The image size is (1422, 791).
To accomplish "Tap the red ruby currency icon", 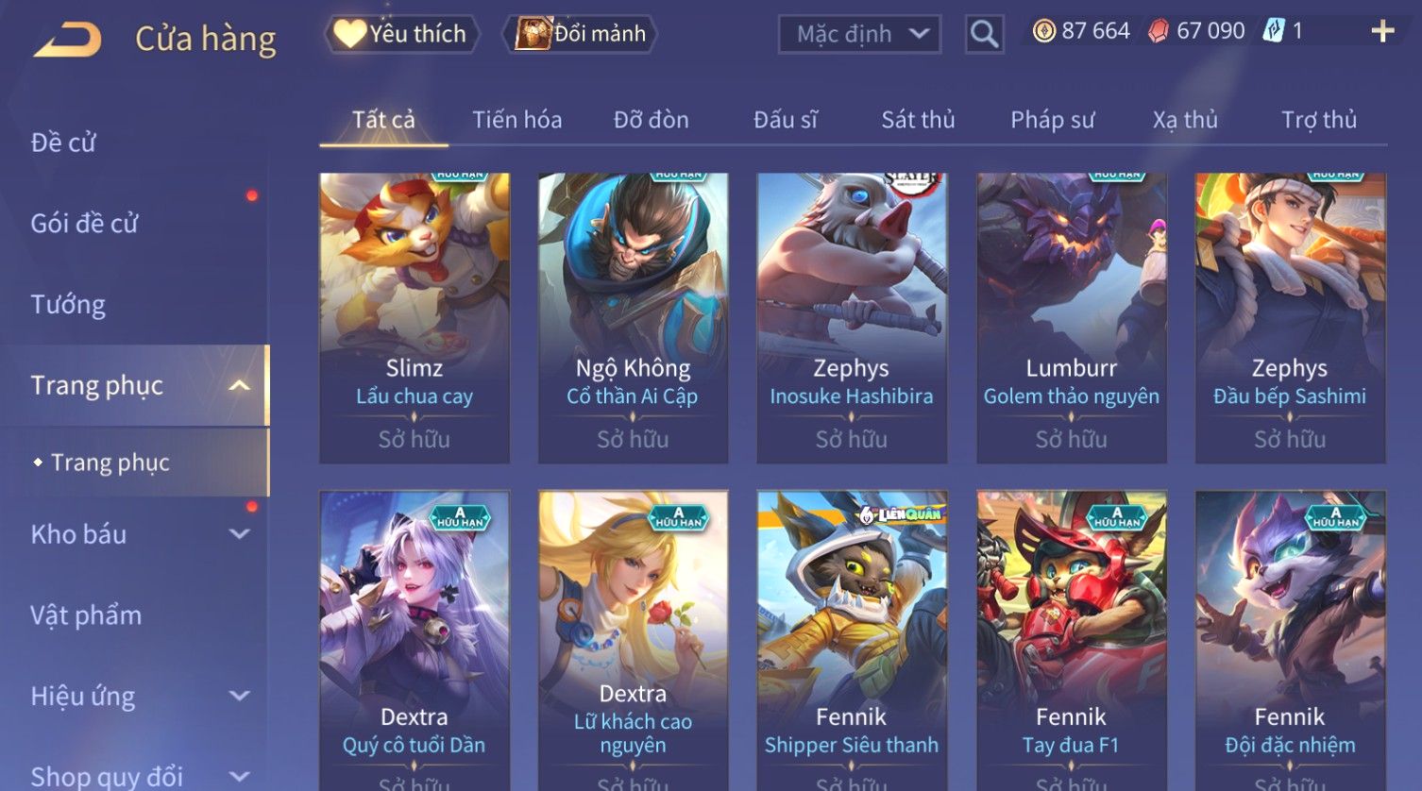I will coord(1159,31).
